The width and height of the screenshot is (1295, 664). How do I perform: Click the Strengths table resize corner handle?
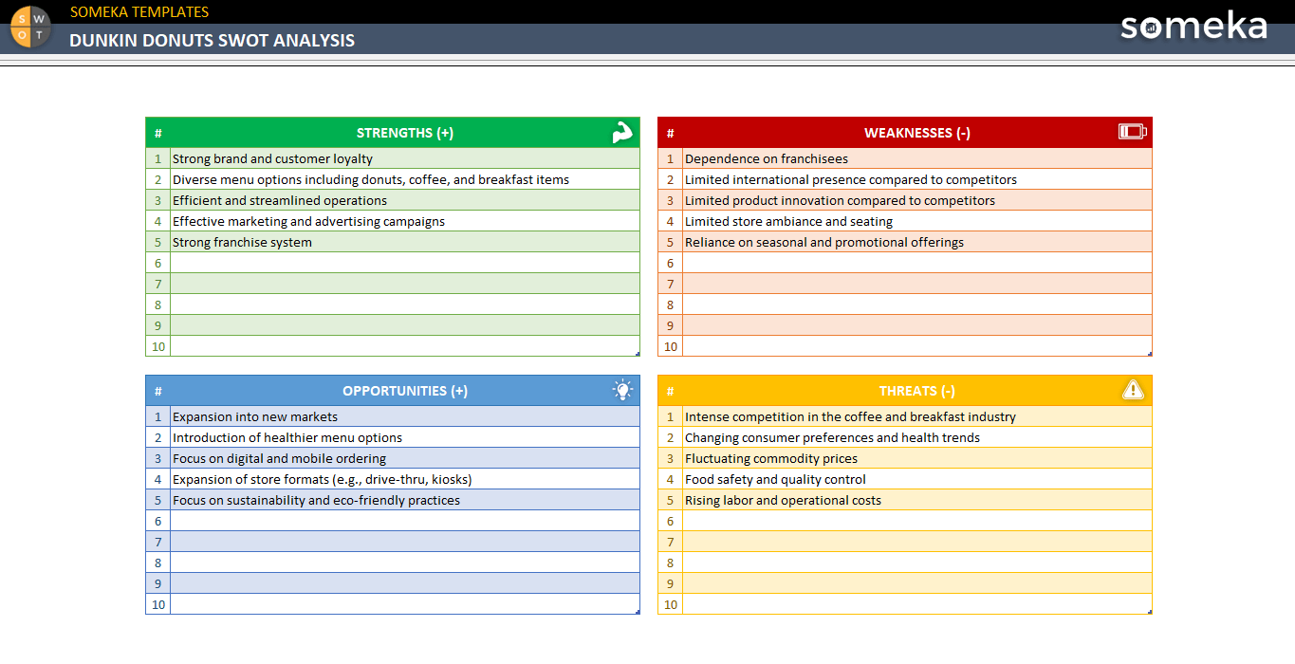[x=638, y=354]
